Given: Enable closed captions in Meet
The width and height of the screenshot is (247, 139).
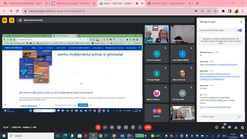Looking at the screenshot, I should pyautogui.click(x=112, y=127).
